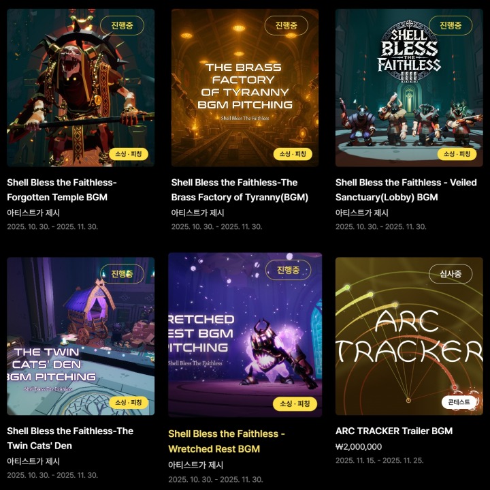Open The Brass Factory of Tyranny thumbnail
The width and height of the screenshot is (490, 490).
click(245, 88)
